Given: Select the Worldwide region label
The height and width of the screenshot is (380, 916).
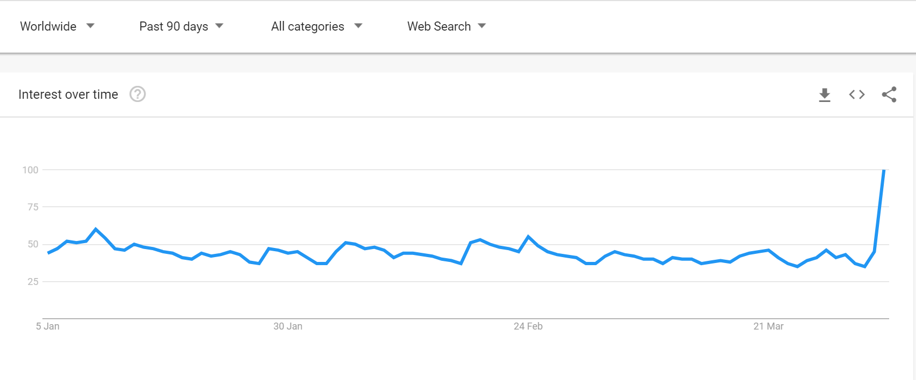Looking at the screenshot, I should [x=48, y=26].
